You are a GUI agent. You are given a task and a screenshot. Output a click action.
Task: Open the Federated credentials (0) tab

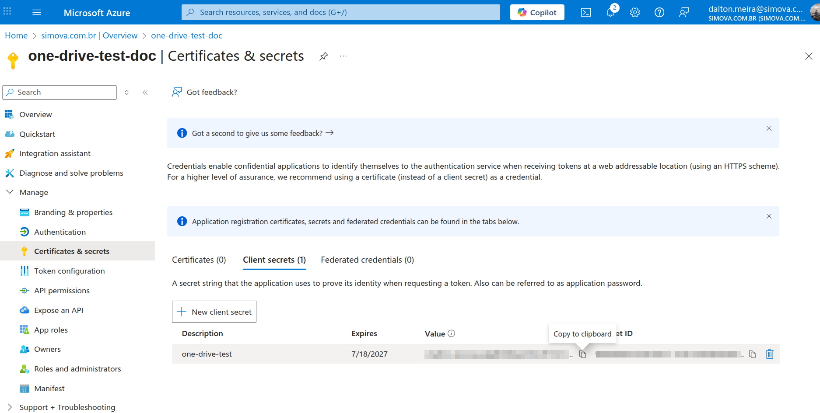(x=367, y=260)
